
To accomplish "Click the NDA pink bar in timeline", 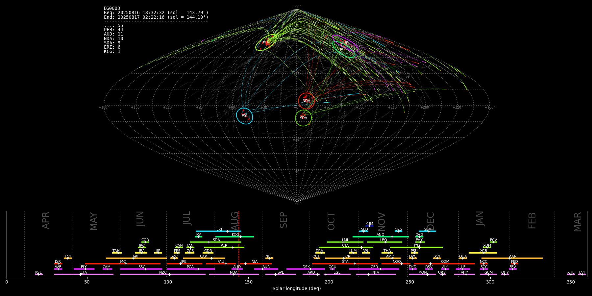I will tap(234, 274).
